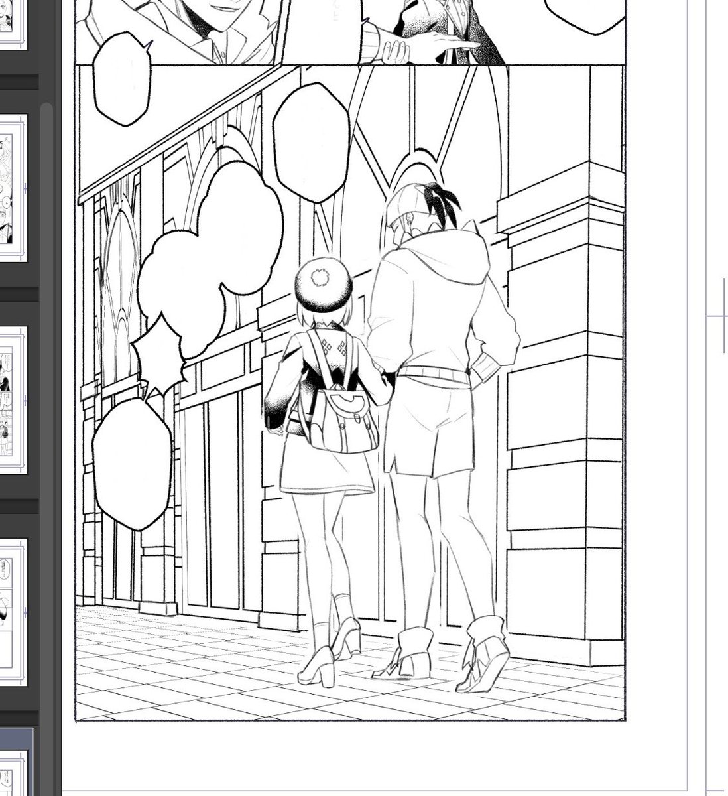Screen dimensions: 728x796
Task: Open the page thumbnail just below the scrollbar's top end
Action: pyautogui.click(x=12, y=189)
